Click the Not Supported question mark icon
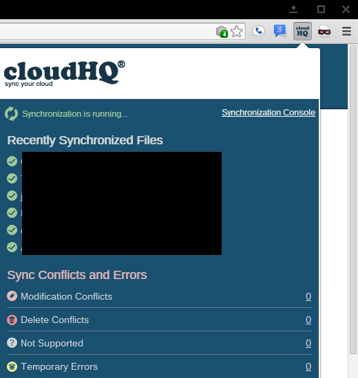Image resolution: width=358 pixels, height=378 pixels. [12, 343]
